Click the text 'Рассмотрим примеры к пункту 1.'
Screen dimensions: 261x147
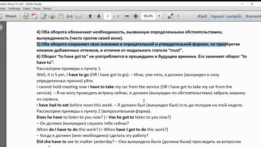(69, 69)
